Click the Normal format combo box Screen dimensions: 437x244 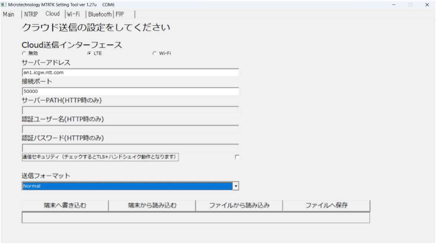127,186
